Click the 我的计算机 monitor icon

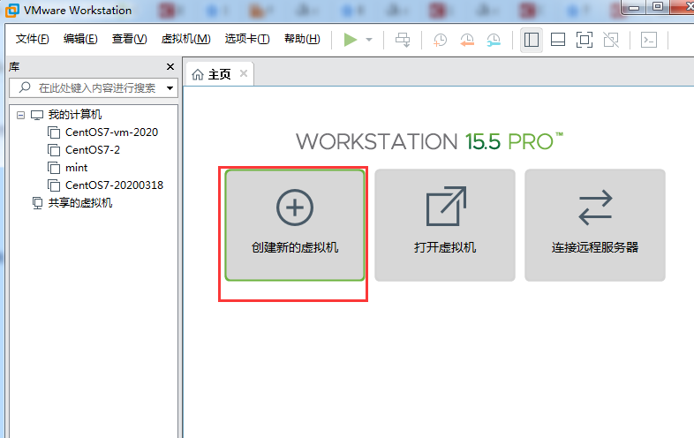37,115
